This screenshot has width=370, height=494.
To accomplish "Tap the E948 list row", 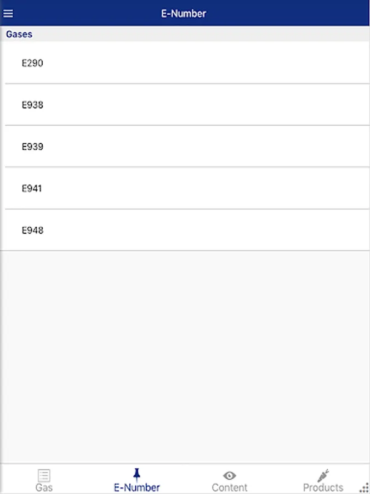I will click(x=185, y=230).
